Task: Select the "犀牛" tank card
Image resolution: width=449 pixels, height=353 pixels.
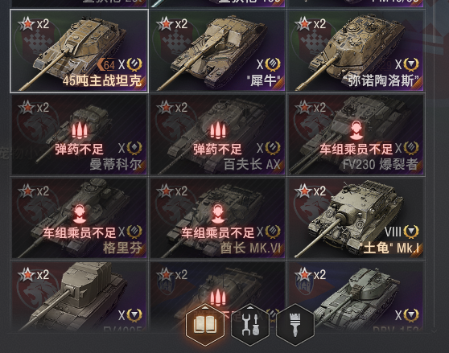Action: pos(217,51)
